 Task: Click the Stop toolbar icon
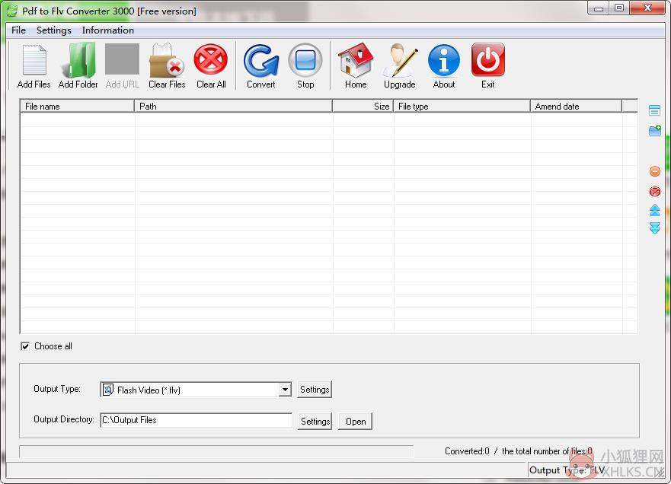(x=305, y=60)
